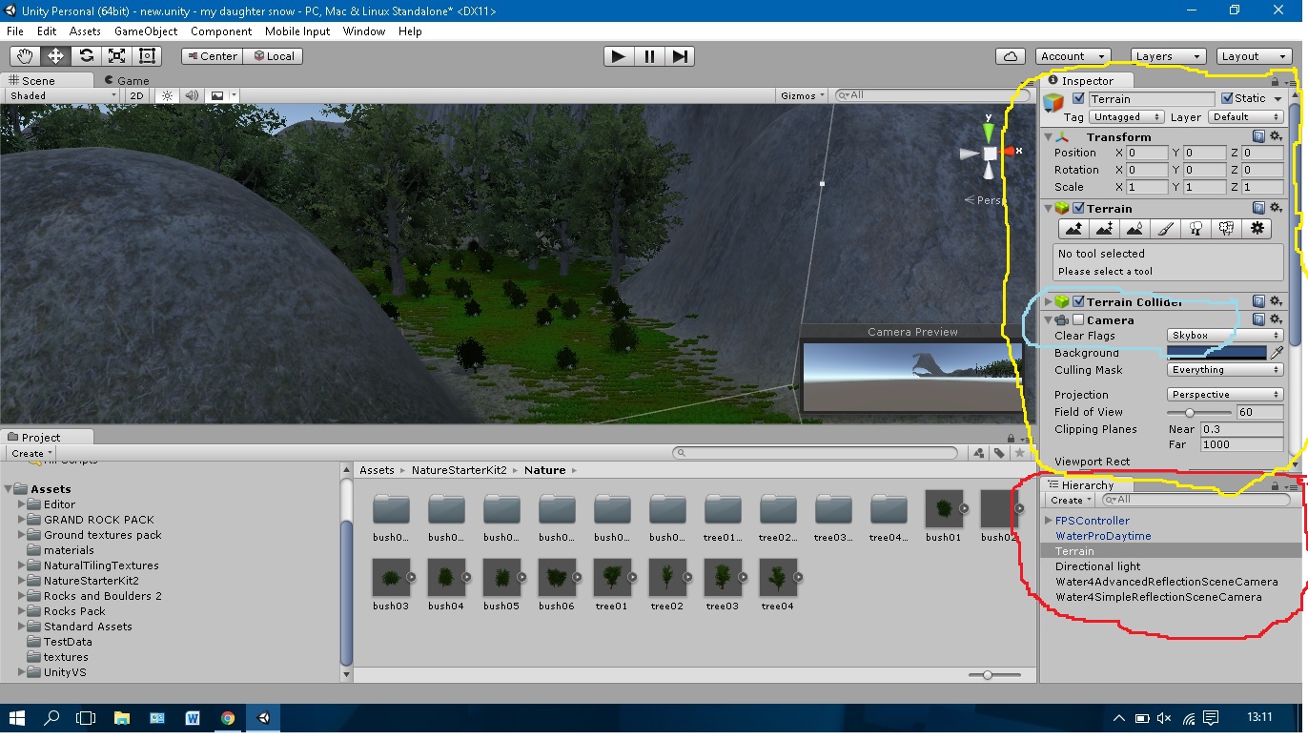This screenshot has height=740, width=1308.
Task: Toggle scene lighting sun icon
Action: pos(168,95)
